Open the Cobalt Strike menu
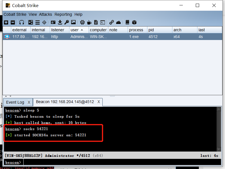This screenshot has width=225, height=169. click(15, 15)
